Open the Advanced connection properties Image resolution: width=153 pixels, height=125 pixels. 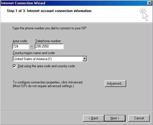point(115,83)
